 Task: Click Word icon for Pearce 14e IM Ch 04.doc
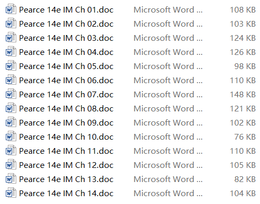click(x=11, y=52)
